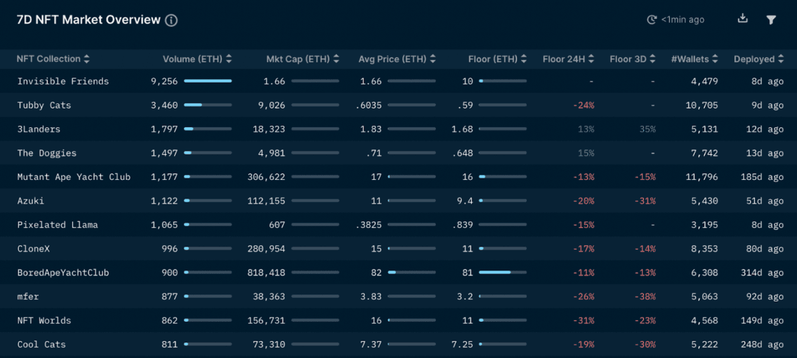
Task: Download the table with the download icon
Action: (x=742, y=19)
